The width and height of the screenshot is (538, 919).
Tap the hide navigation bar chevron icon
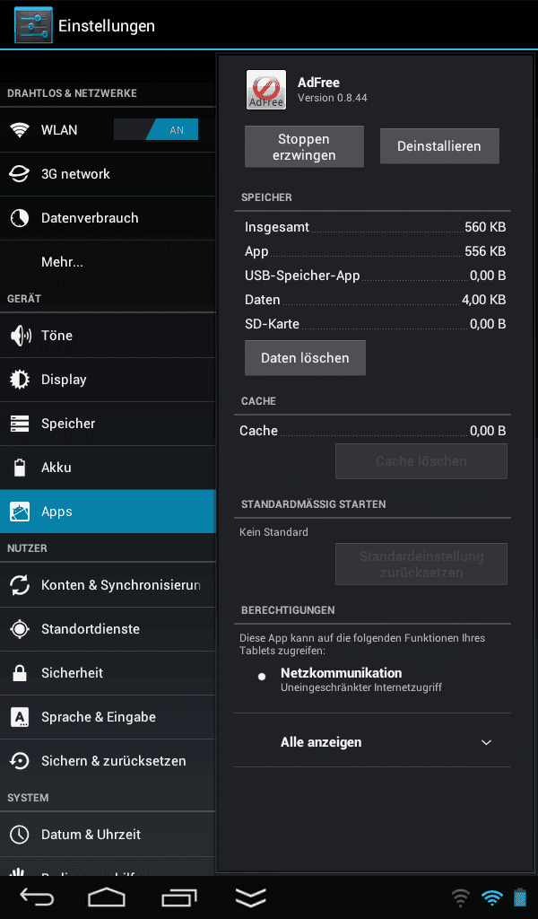click(x=250, y=897)
